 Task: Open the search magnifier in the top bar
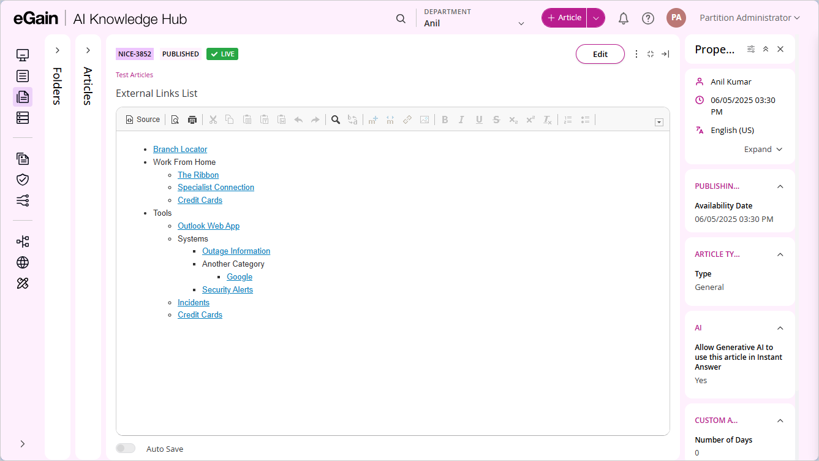[401, 18]
